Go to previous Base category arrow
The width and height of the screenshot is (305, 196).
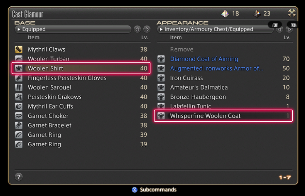(x=137, y=29)
